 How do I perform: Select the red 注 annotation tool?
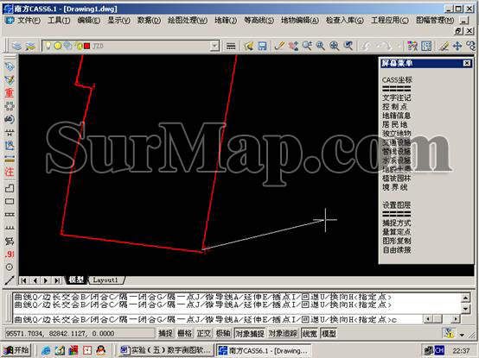click(10, 173)
